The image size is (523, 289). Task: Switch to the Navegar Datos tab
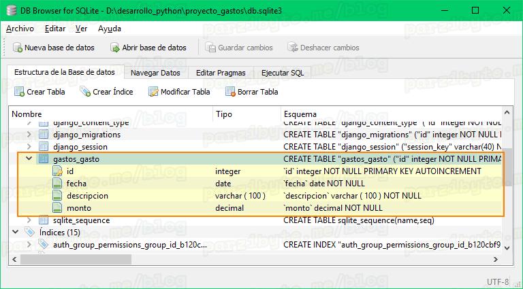point(155,73)
